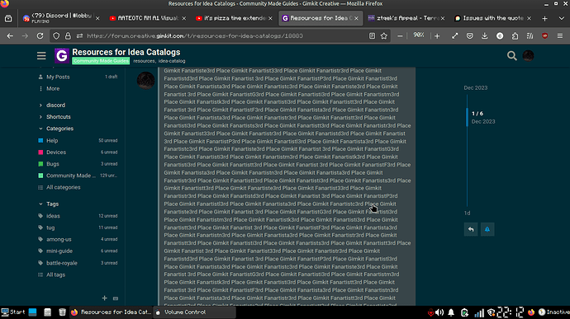
Task: Click the Gimkit purple G logo
Action: point(62,55)
